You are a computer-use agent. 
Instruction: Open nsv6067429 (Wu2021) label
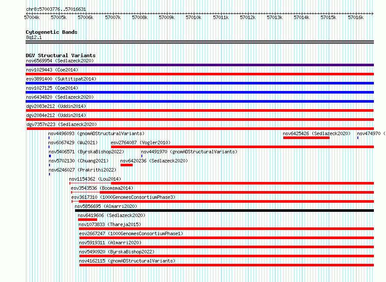(x=73, y=143)
